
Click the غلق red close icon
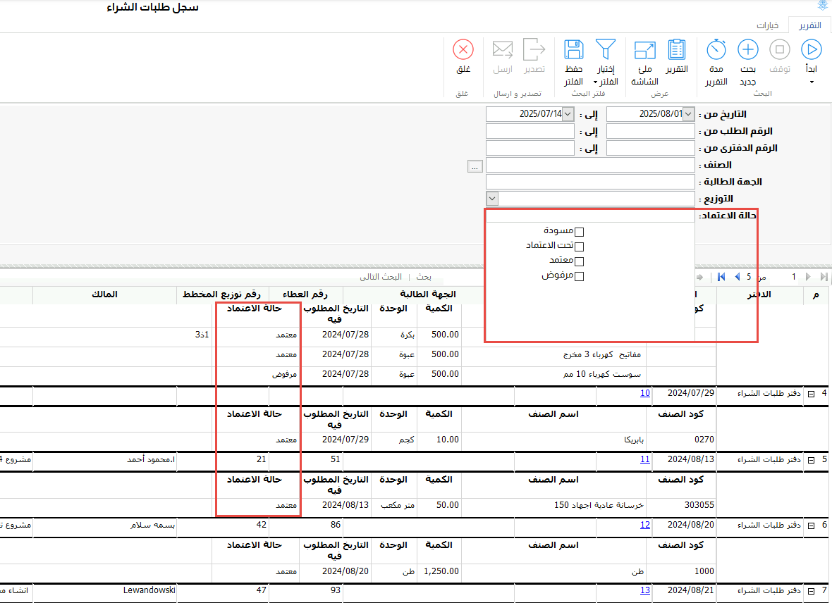click(463, 50)
